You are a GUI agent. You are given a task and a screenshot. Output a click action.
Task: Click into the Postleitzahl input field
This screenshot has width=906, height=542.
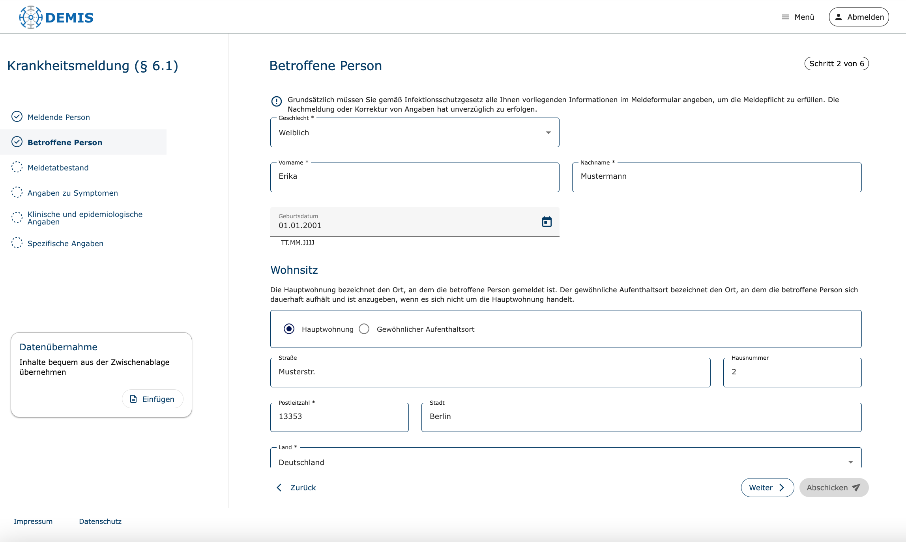pyautogui.click(x=339, y=417)
